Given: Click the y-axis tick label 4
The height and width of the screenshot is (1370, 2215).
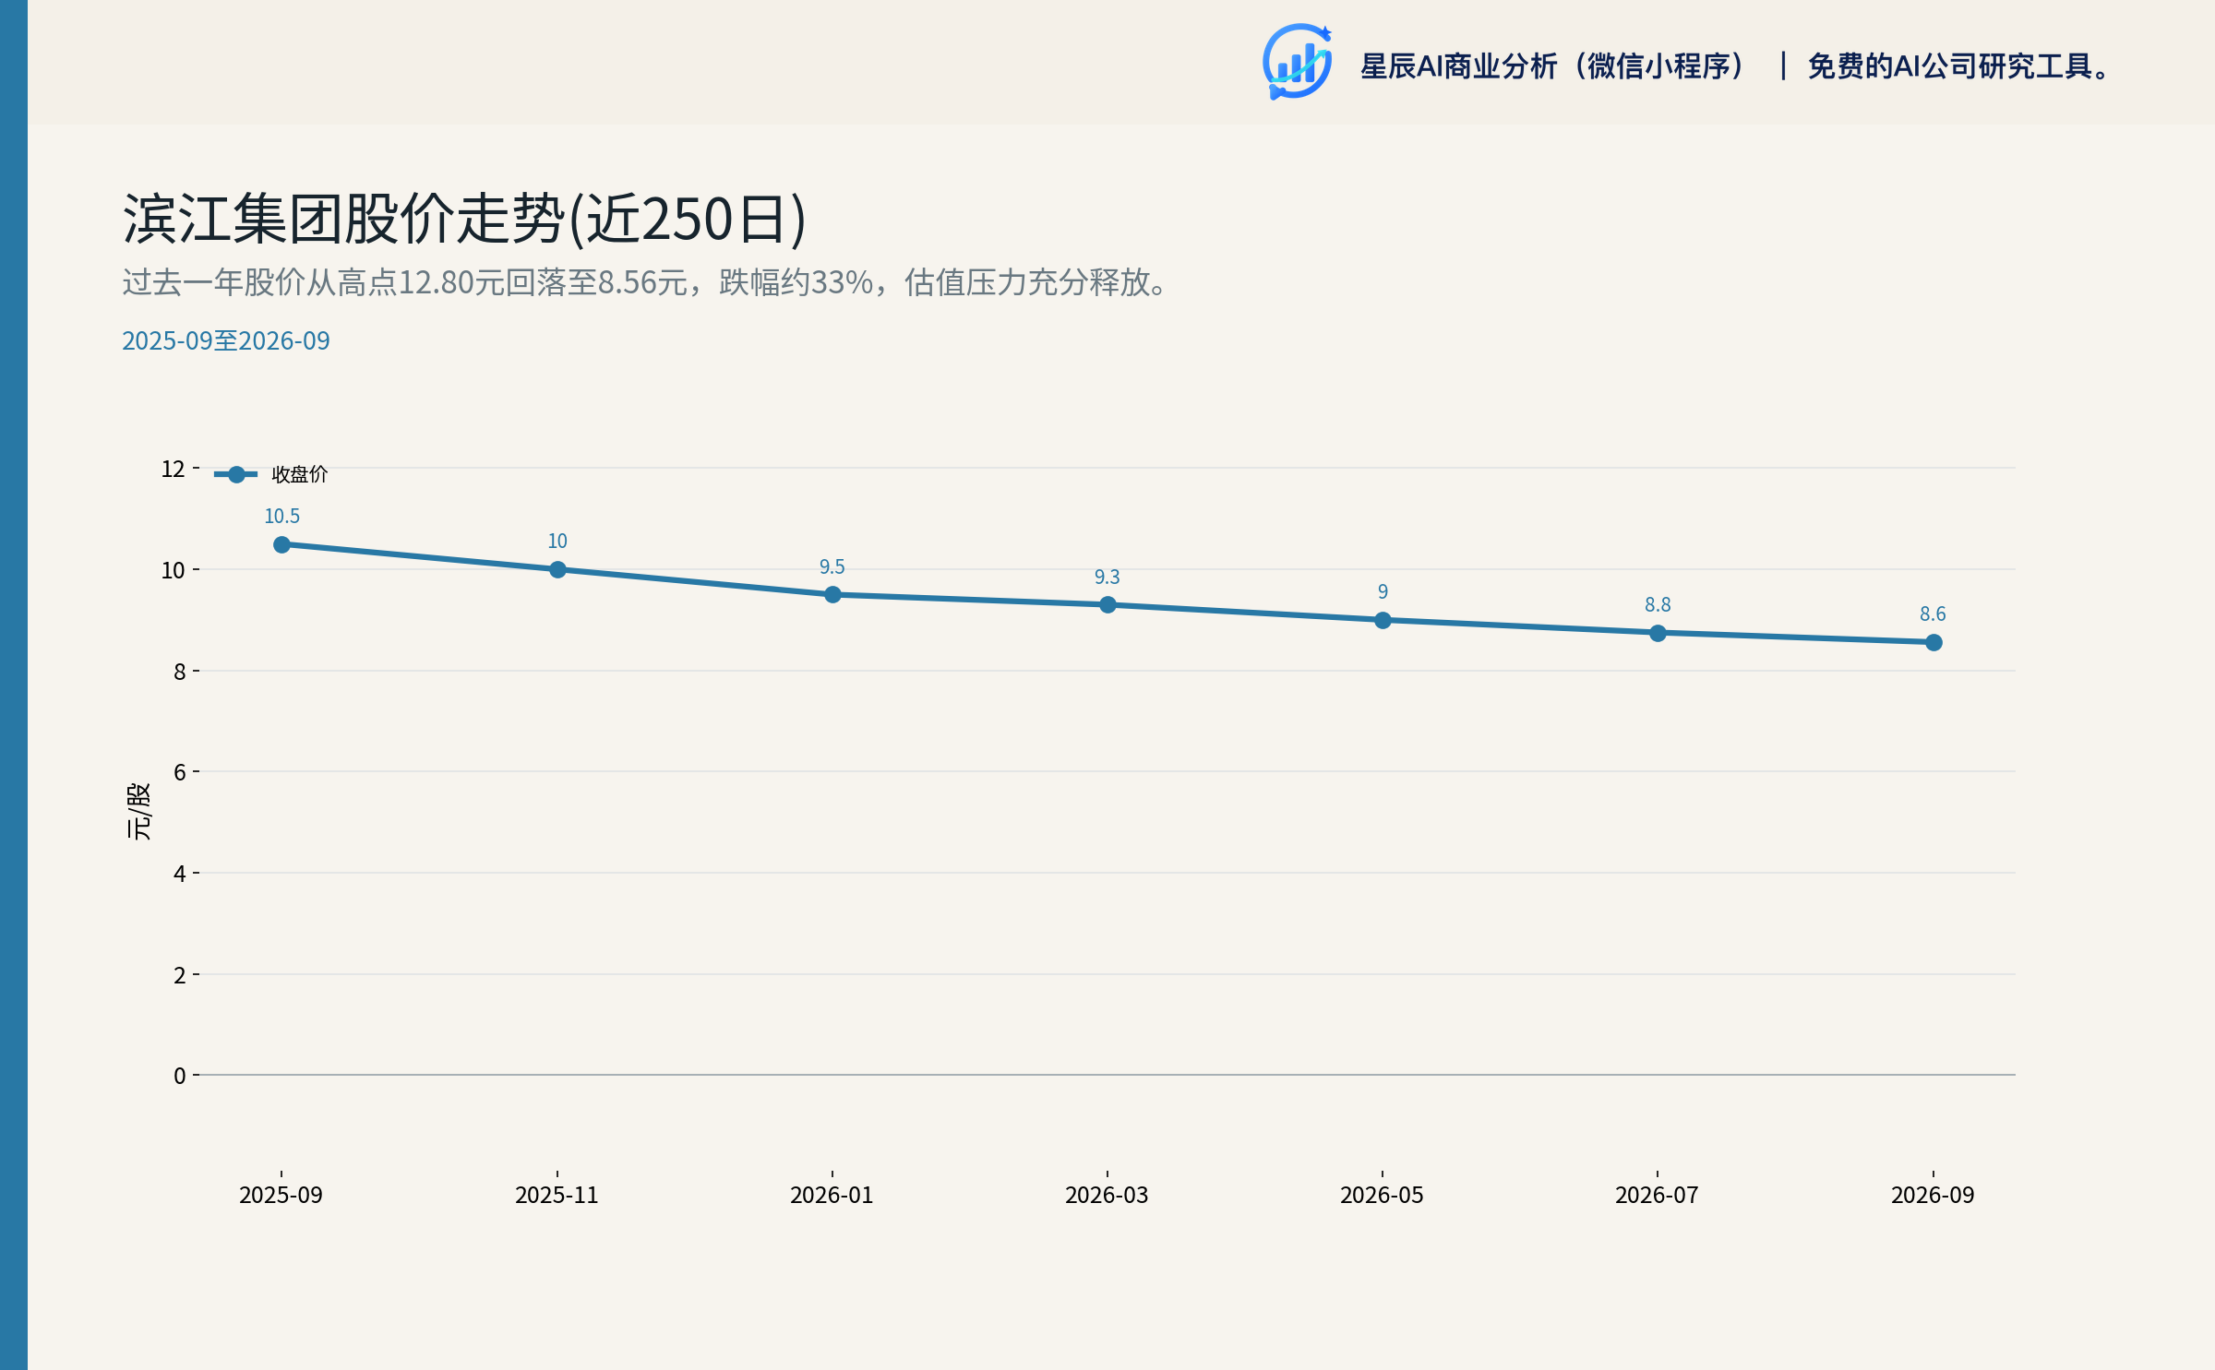Looking at the screenshot, I should click(x=180, y=874).
